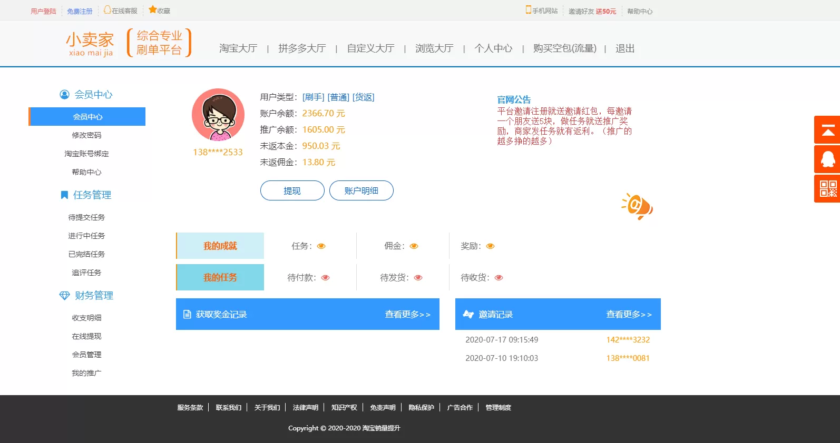Click the 手机网站 phone icon
This screenshot has width=840, height=443.
pyautogui.click(x=528, y=10)
